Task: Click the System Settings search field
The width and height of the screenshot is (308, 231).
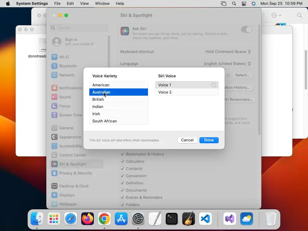Action: coord(79,28)
